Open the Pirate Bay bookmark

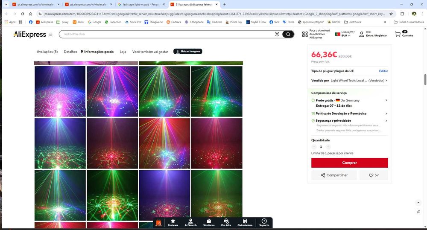tap(234, 22)
